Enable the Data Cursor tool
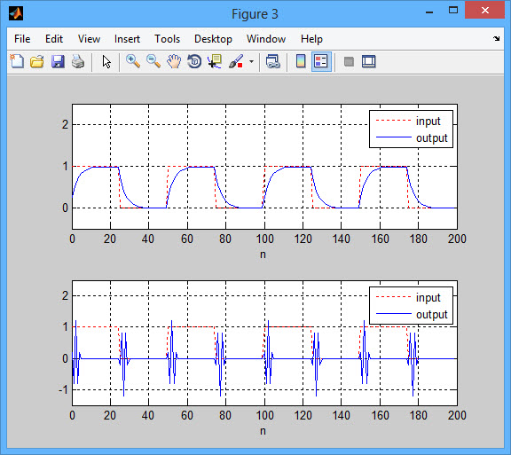 click(x=215, y=61)
